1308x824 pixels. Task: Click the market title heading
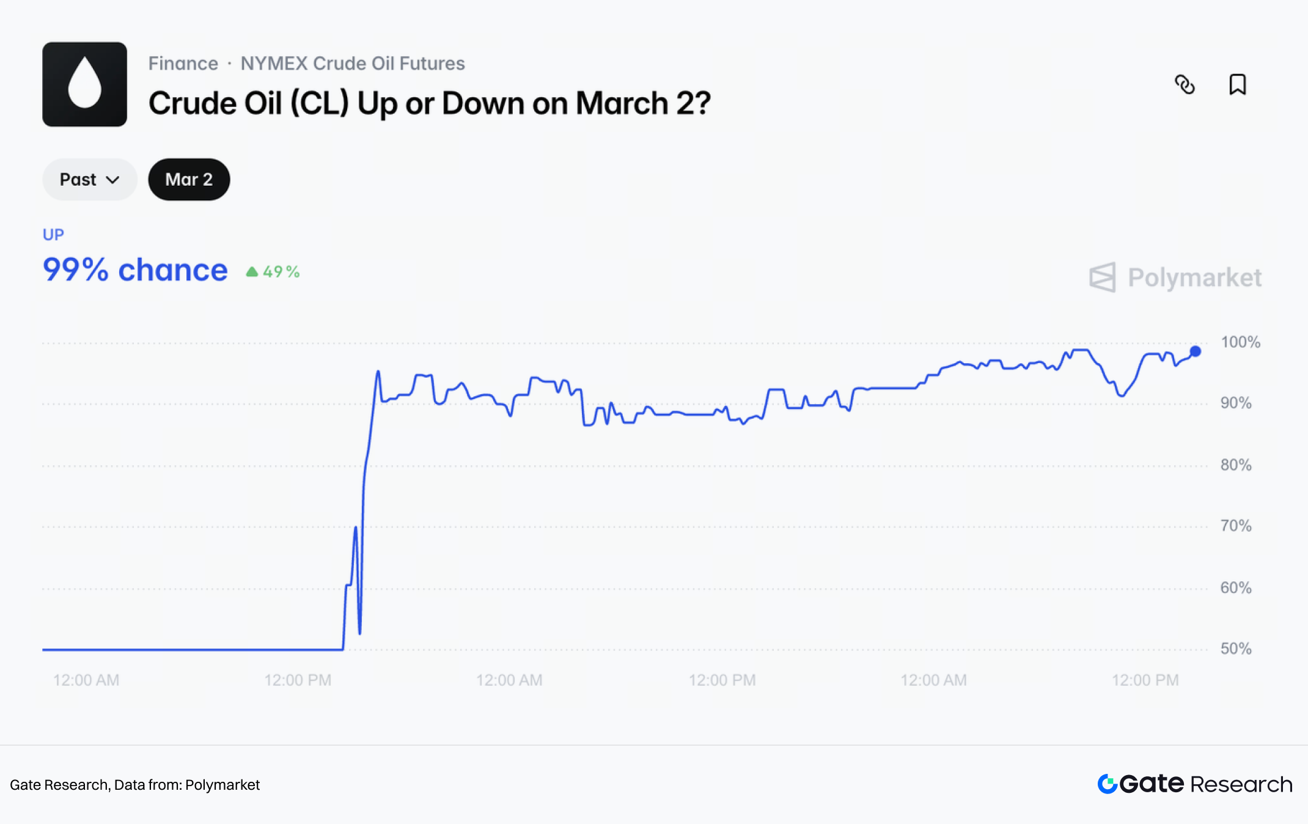(429, 103)
